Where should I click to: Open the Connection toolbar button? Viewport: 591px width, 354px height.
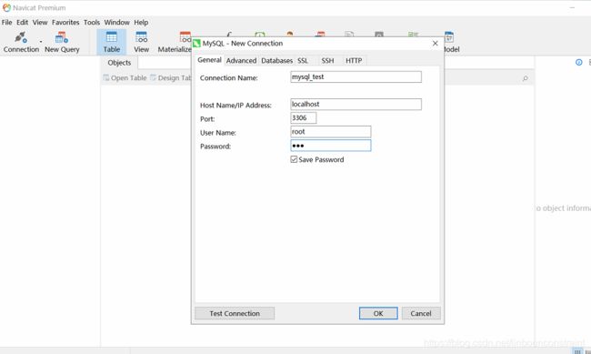[x=21, y=42]
